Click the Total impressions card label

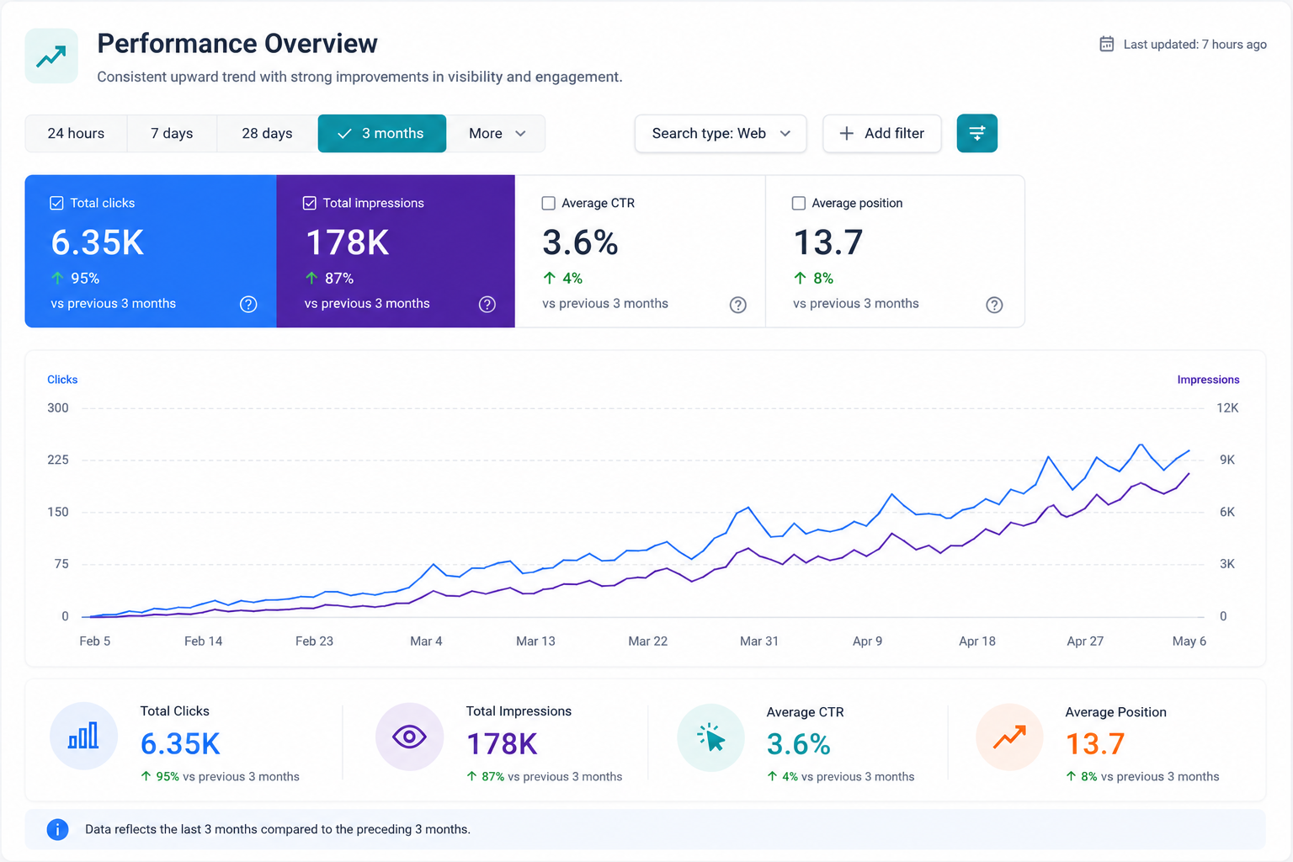(374, 203)
